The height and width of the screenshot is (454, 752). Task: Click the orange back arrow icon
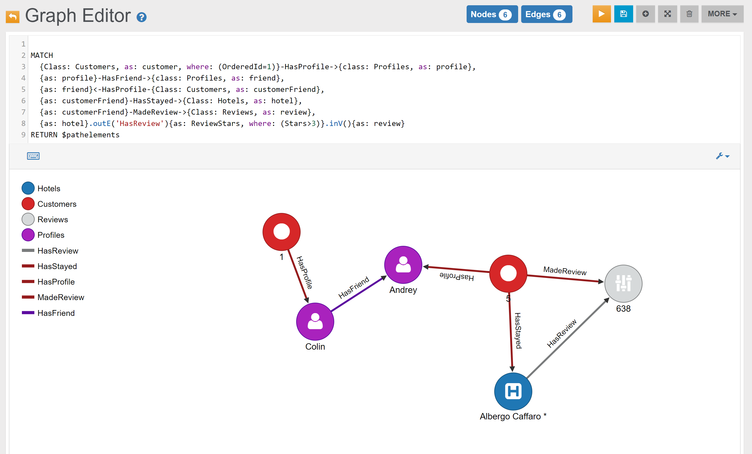[x=12, y=16]
